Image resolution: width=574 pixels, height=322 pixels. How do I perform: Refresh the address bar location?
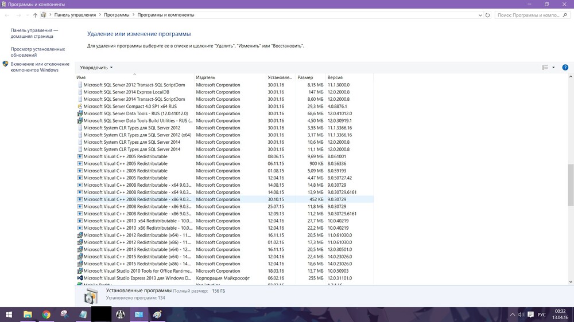[x=487, y=15]
